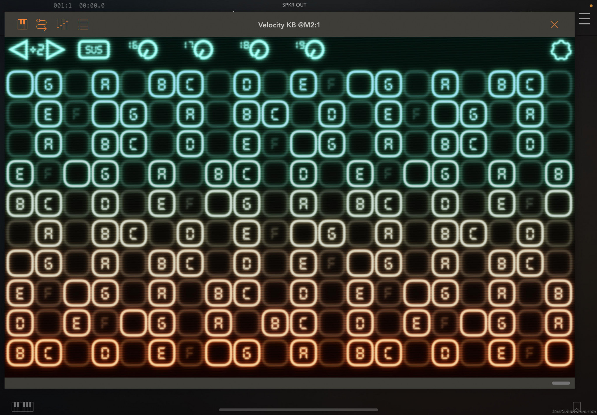
Task: Open the piano keyboard view icon
Action: [22, 24]
